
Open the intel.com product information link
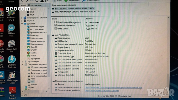(x=113, y=87)
